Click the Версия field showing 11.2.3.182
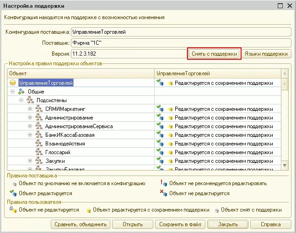 129,54
